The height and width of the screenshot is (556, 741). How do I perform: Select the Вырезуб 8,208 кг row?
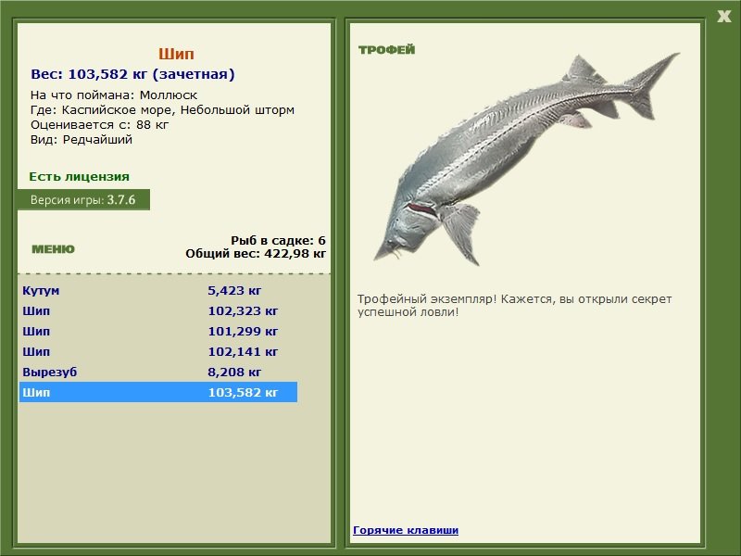pos(158,373)
